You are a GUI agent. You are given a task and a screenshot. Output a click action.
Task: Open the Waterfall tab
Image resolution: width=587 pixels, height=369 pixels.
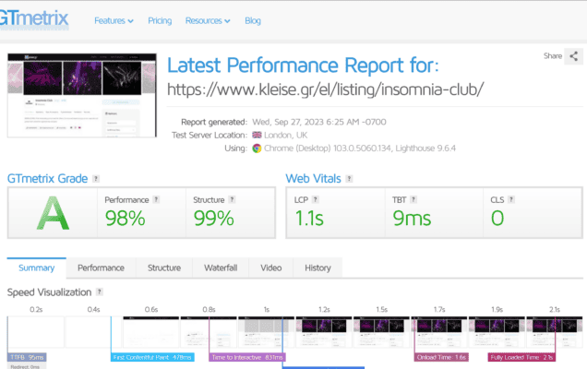click(x=221, y=268)
